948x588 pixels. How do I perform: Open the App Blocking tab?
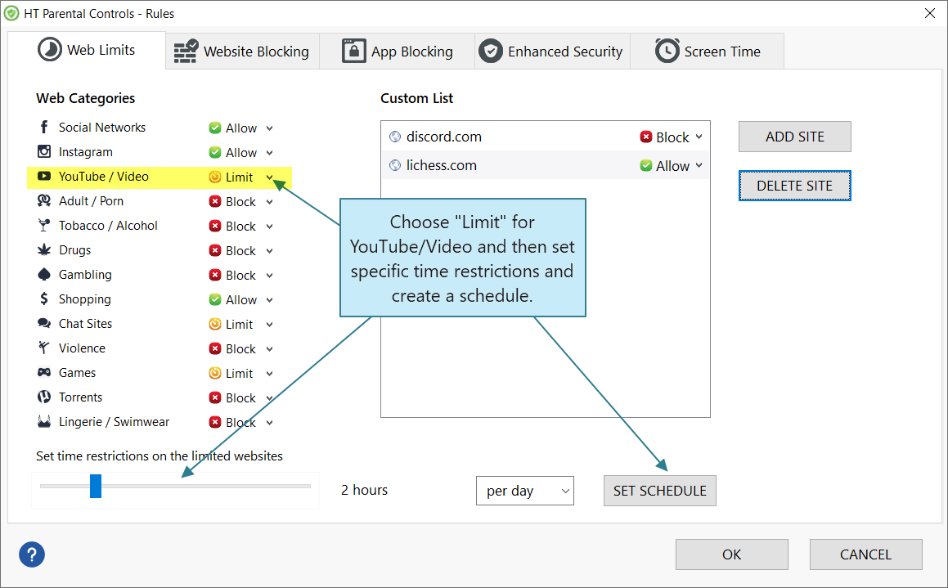click(398, 52)
